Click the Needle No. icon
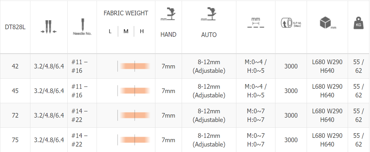 [x=82, y=27]
